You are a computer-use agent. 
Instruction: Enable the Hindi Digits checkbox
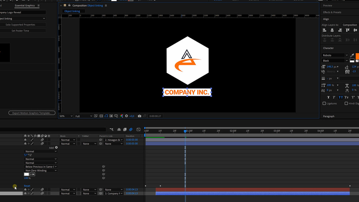346,104
